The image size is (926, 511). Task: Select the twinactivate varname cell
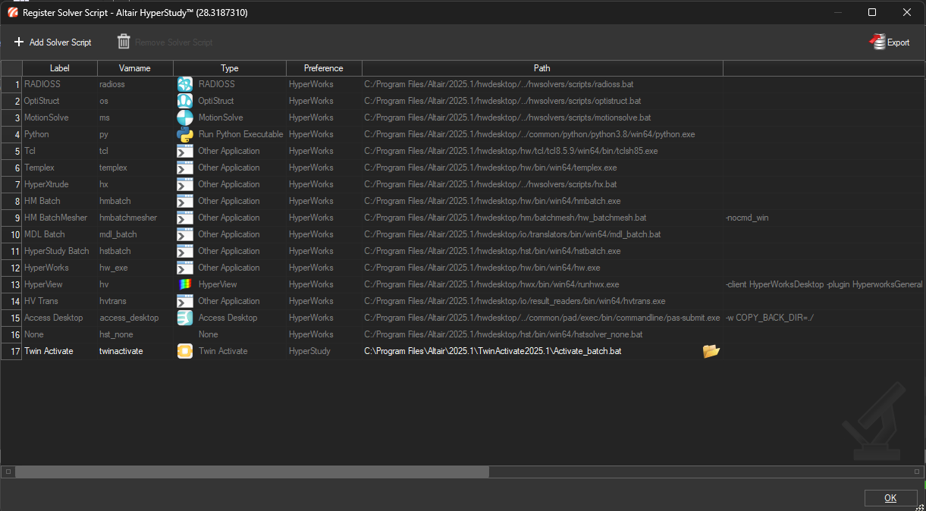[135, 351]
